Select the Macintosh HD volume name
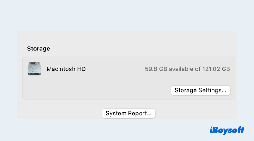The height and width of the screenshot is (141, 254). [x=66, y=69]
